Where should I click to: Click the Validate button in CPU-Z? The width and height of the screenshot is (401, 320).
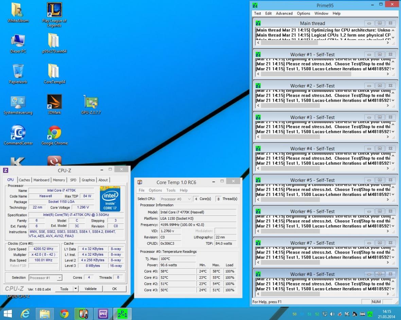(90, 289)
